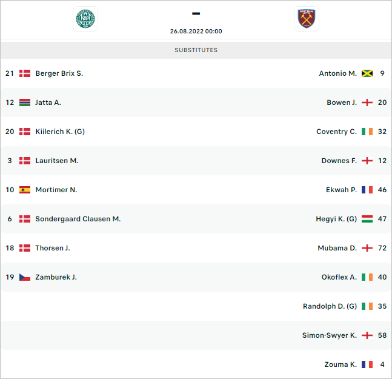
Task: Click the match date 26.08.2022 00:00
Action: 196,32
